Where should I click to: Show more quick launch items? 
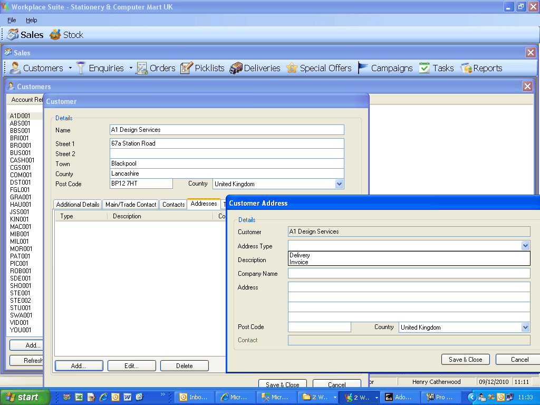point(163,394)
